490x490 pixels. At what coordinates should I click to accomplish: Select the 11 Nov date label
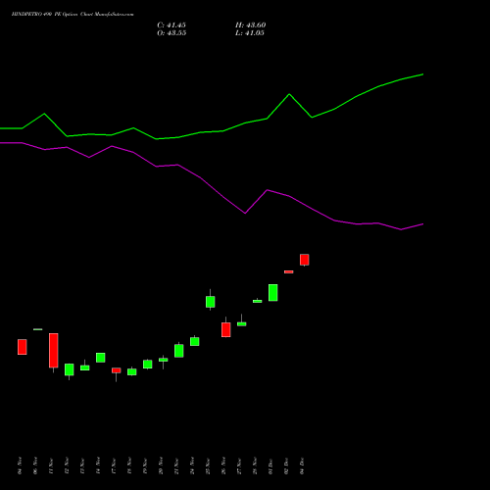click(51, 465)
